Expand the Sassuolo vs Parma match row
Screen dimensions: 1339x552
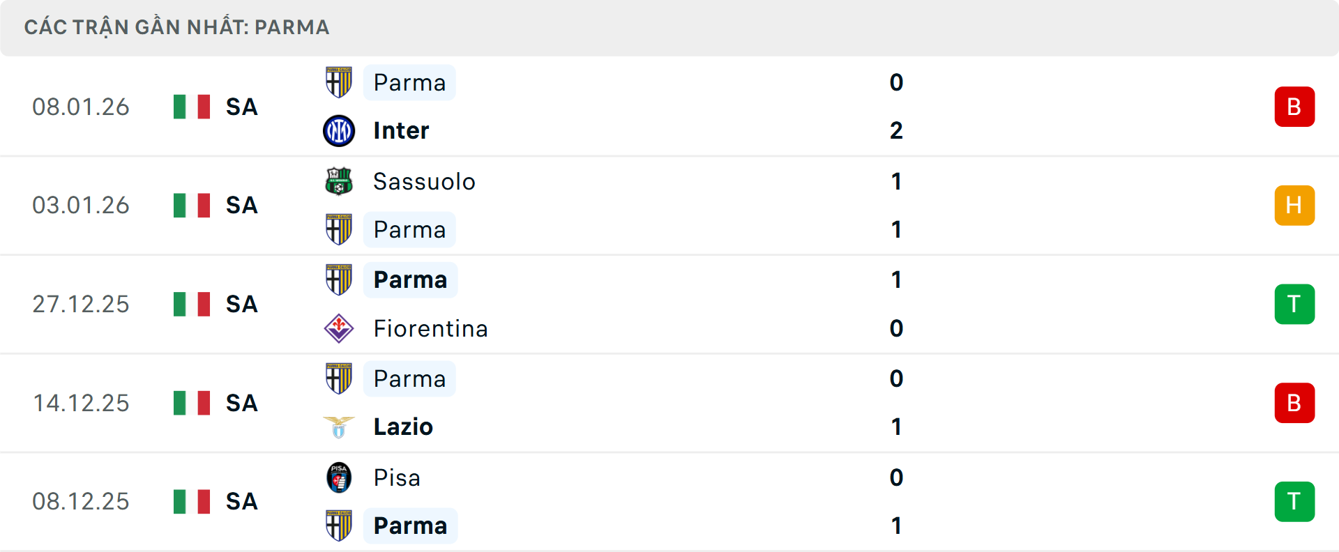(x=669, y=205)
